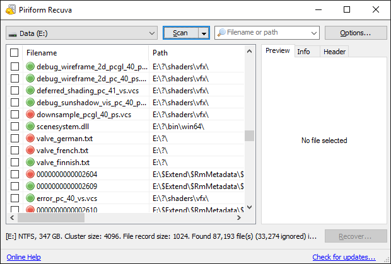Click the scroll down arrow of file list
This screenshot has height=264, width=391.
(249, 207)
